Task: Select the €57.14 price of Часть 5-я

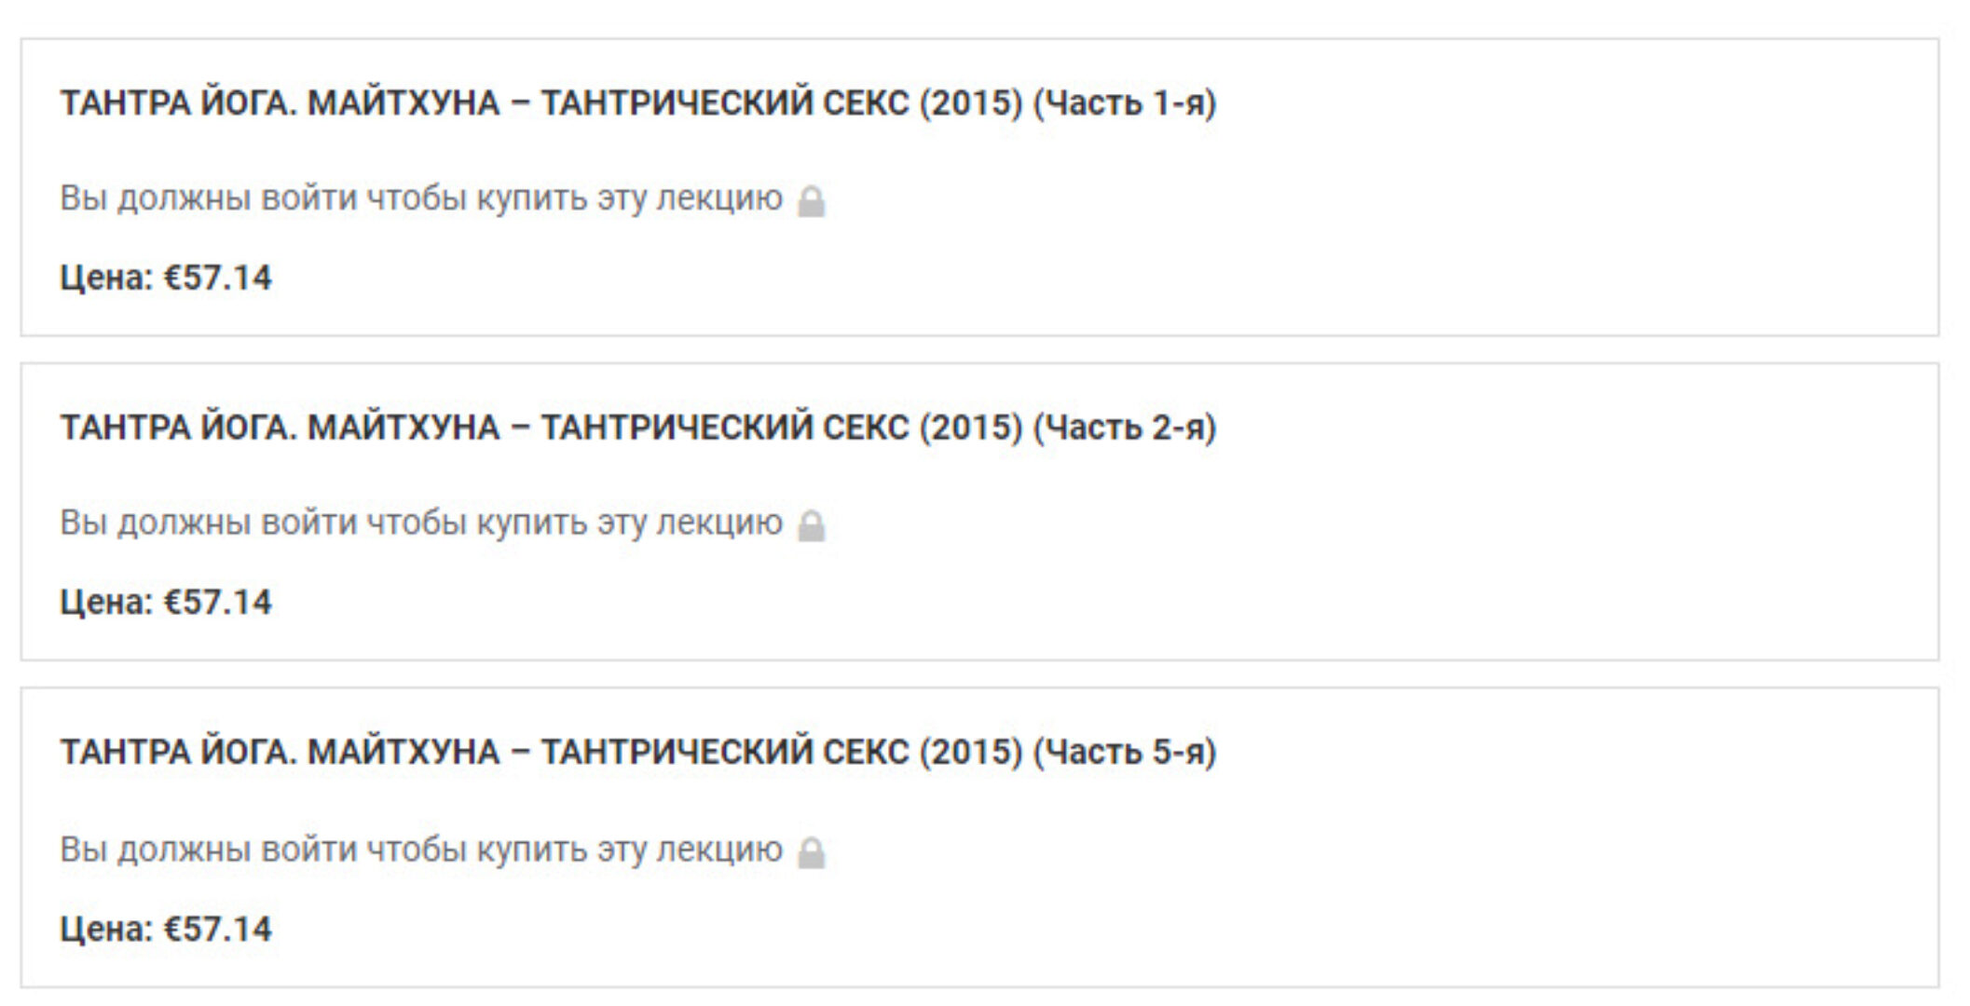Action: click(x=218, y=929)
